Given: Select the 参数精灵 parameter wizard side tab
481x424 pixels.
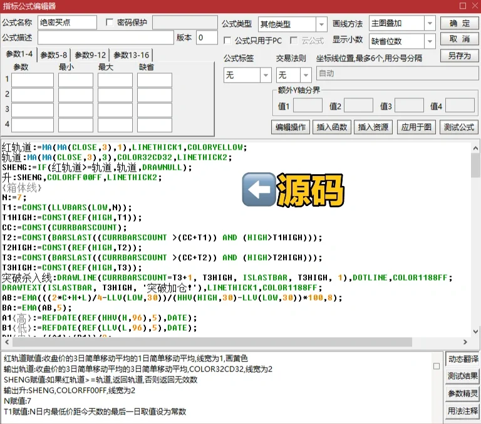Looking at the screenshot, I should [x=463, y=393].
